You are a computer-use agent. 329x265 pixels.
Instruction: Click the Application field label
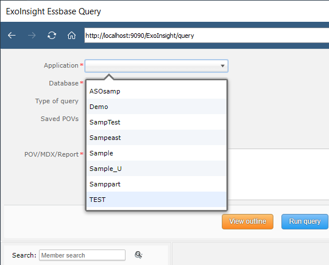click(x=61, y=65)
